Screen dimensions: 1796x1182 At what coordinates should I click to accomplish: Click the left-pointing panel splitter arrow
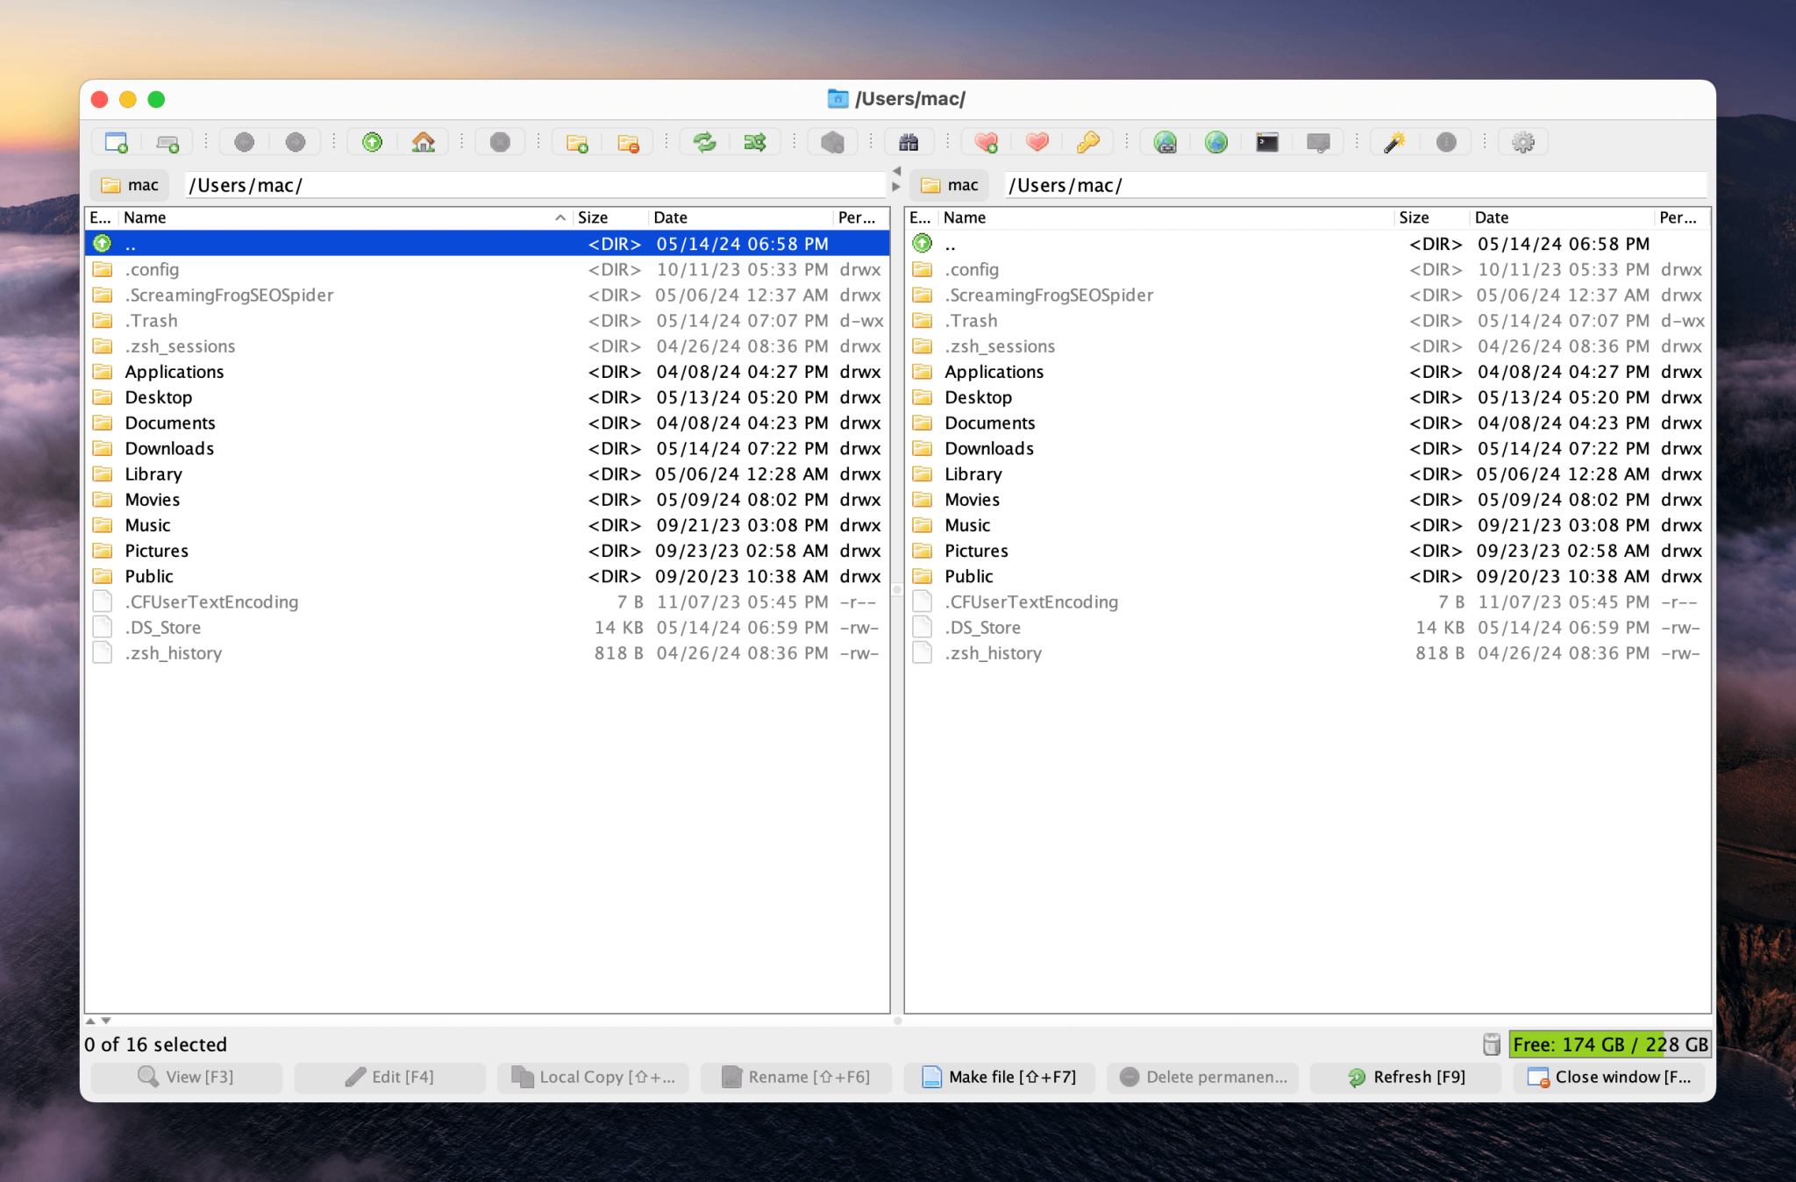tap(896, 170)
